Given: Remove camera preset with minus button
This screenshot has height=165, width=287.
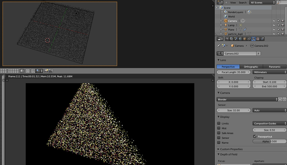Looking at the screenshot, I should [284, 99].
